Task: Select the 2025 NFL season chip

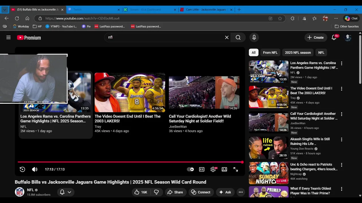Action: tap(298, 52)
